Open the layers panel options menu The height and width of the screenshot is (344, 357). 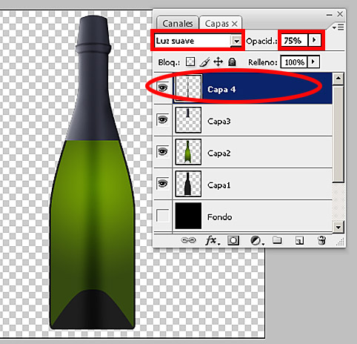338,27
